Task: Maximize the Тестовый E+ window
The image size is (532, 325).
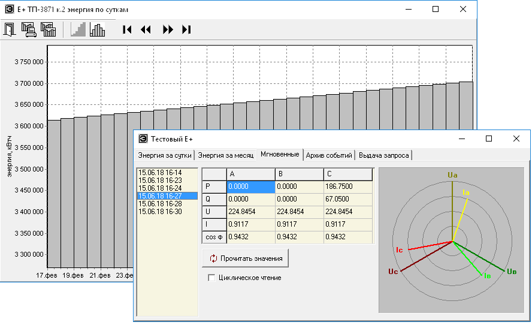Action: point(489,139)
